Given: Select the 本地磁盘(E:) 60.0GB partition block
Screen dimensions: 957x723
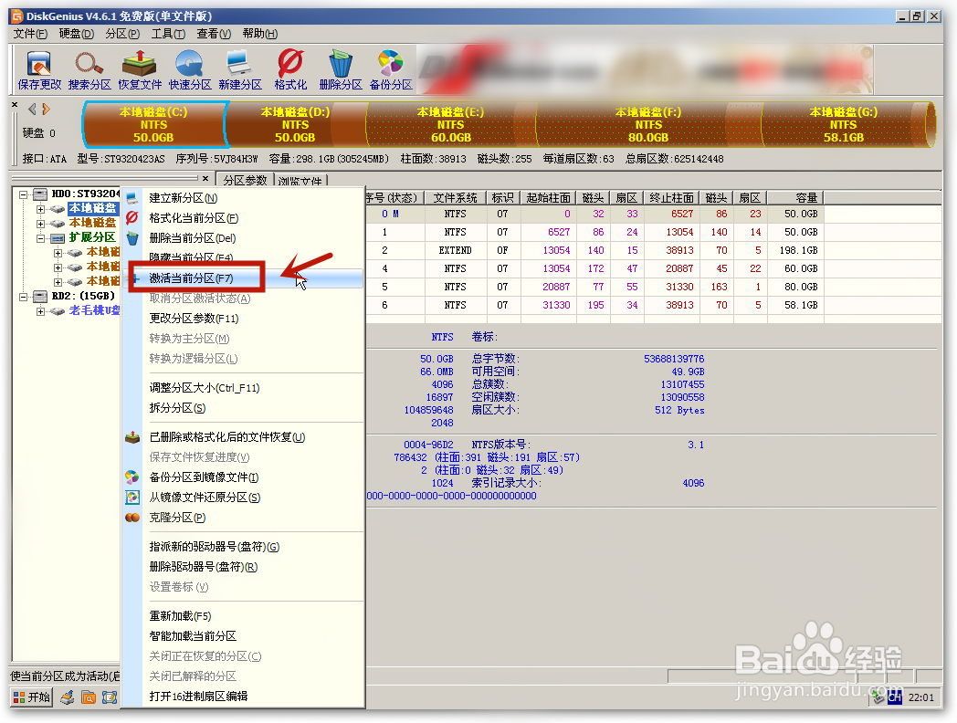Looking at the screenshot, I should (x=450, y=124).
